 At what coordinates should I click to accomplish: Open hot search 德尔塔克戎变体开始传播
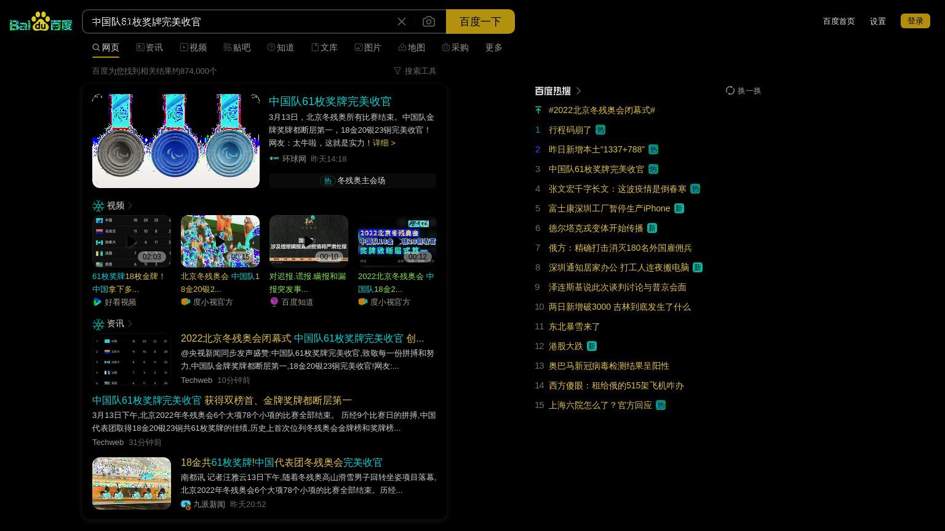coord(596,228)
